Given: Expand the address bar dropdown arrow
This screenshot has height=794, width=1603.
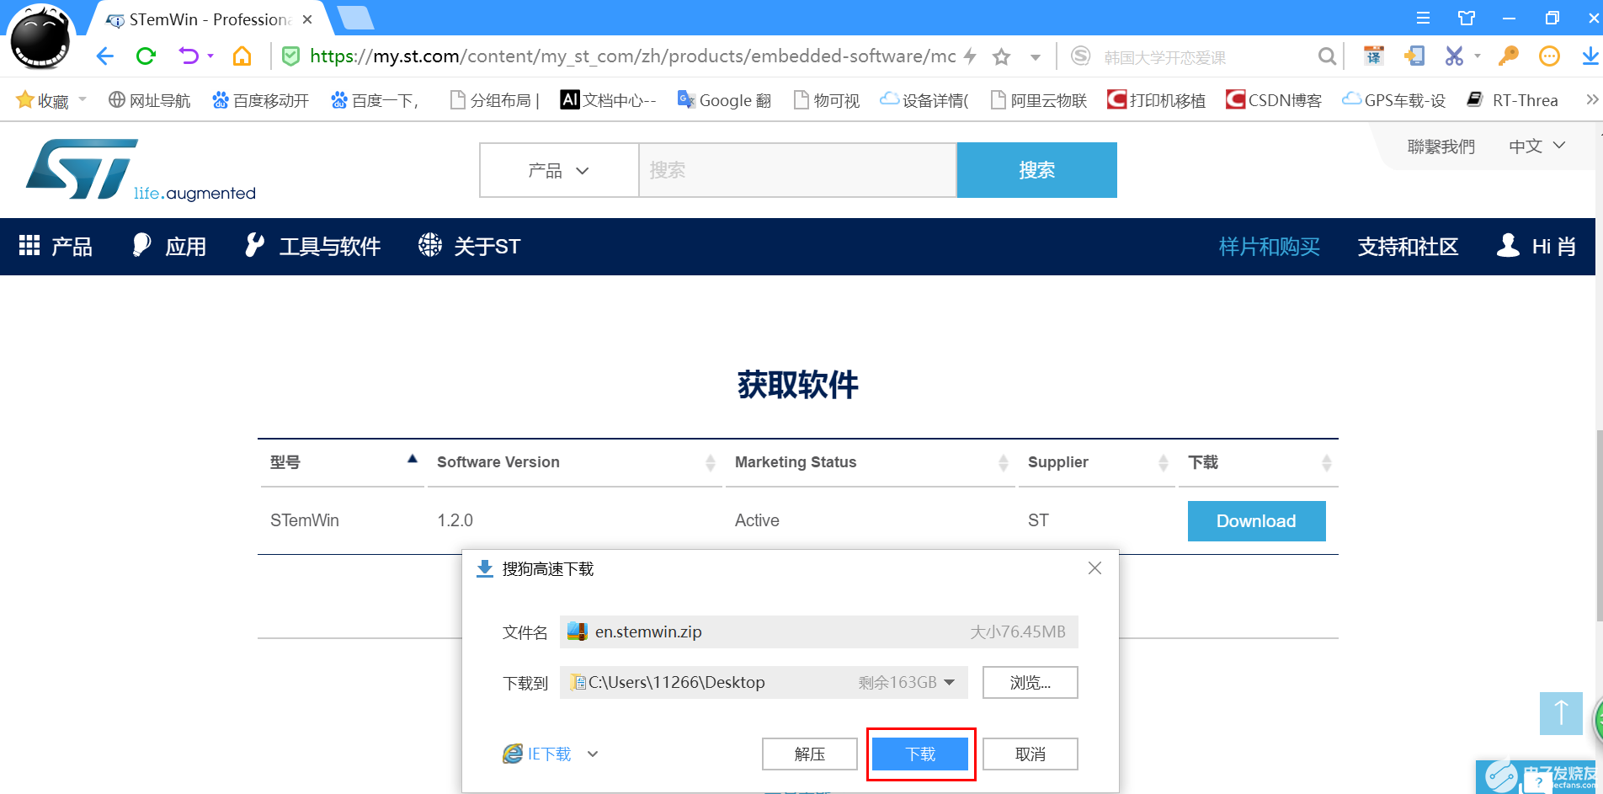Looking at the screenshot, I should (1036, 57).
